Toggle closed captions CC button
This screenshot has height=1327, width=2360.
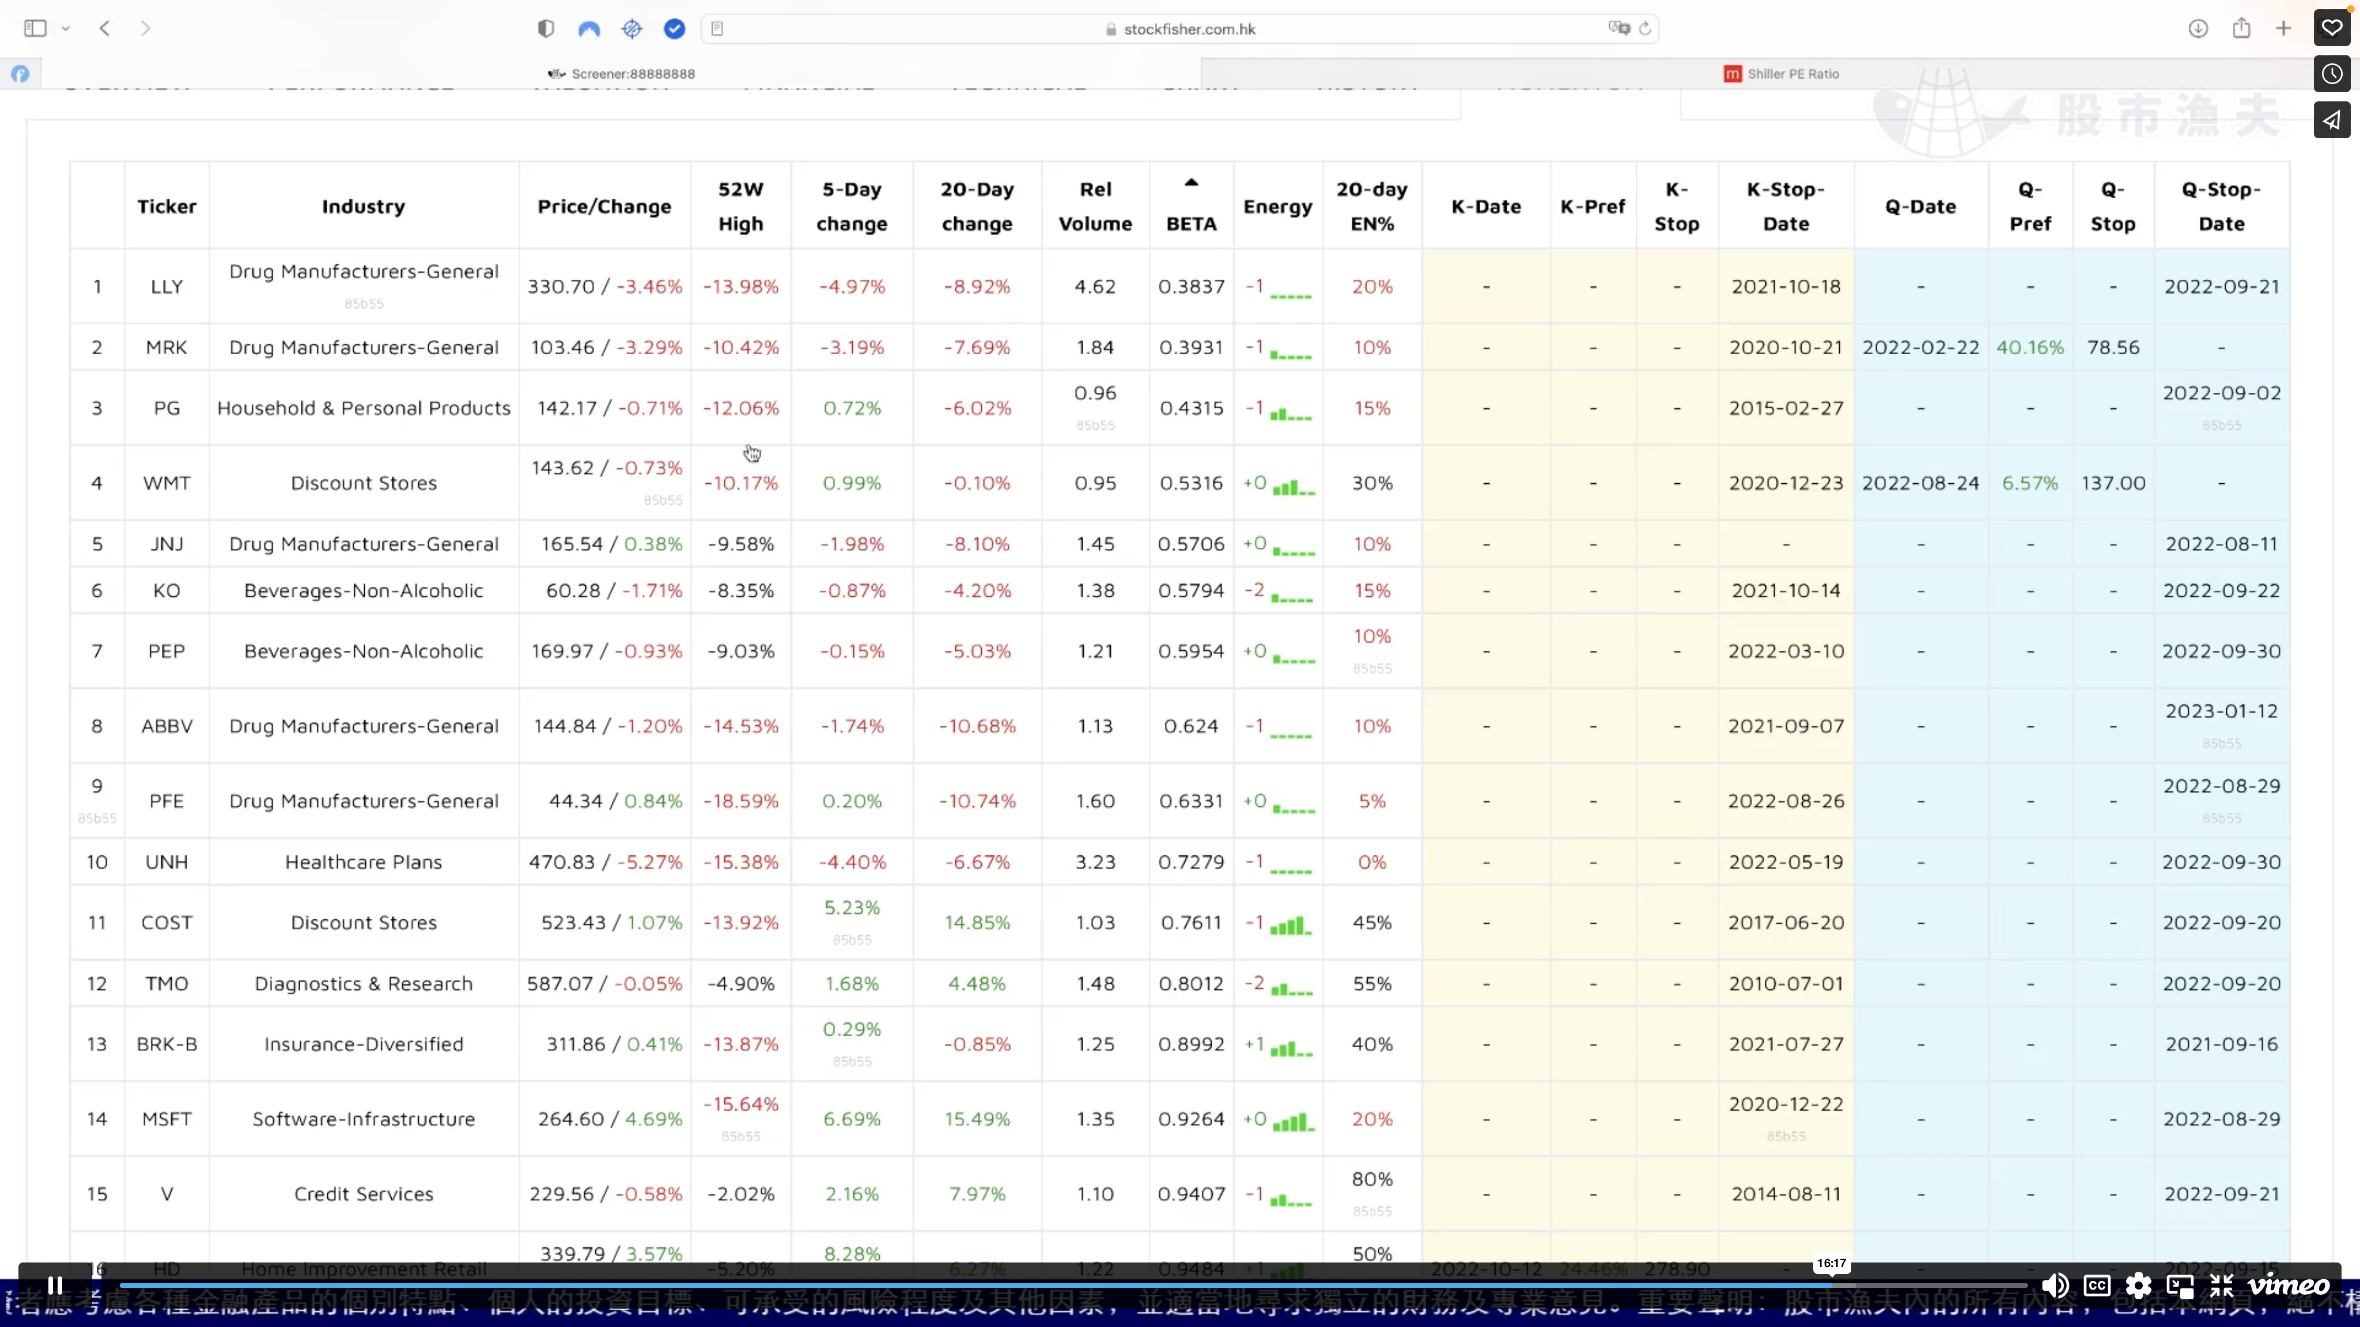2097,1285
